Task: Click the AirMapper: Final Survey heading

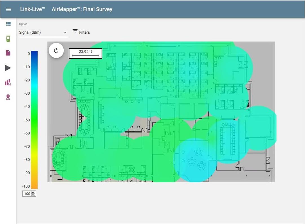Action: click(82, 9)
